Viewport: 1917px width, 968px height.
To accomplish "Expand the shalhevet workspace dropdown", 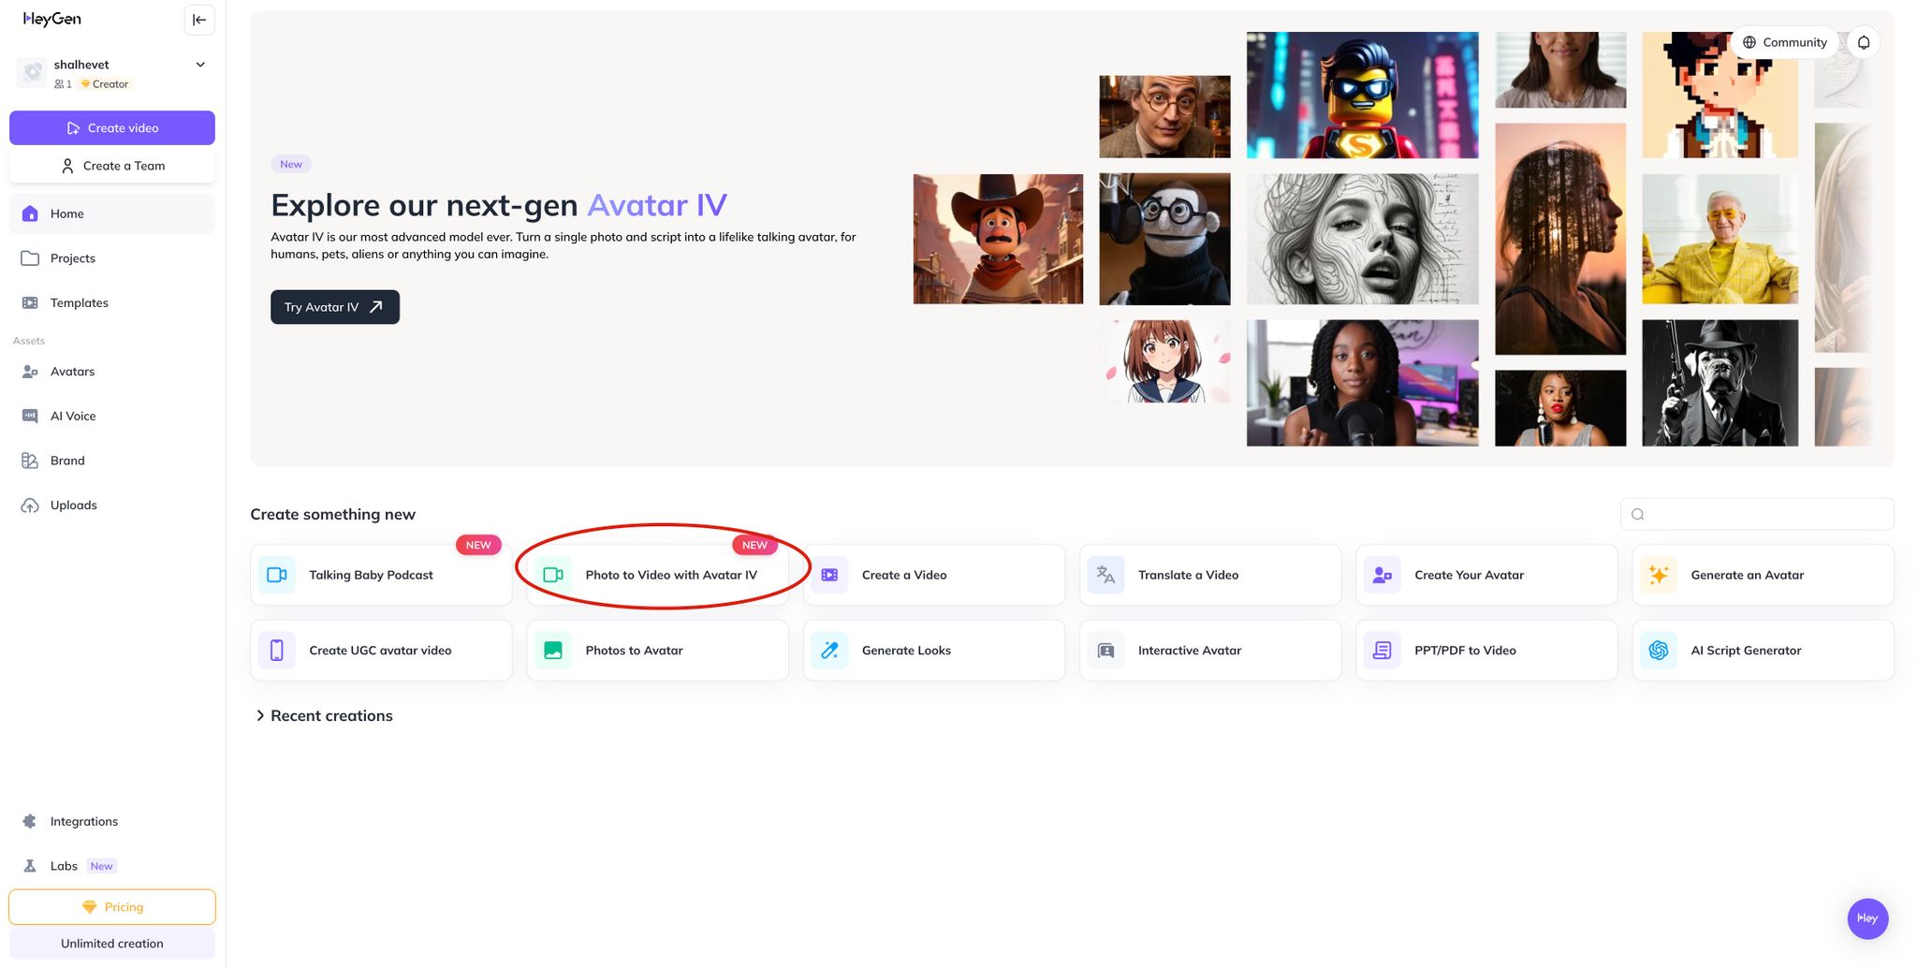I will pyautogui.click(x=200, y=65).
